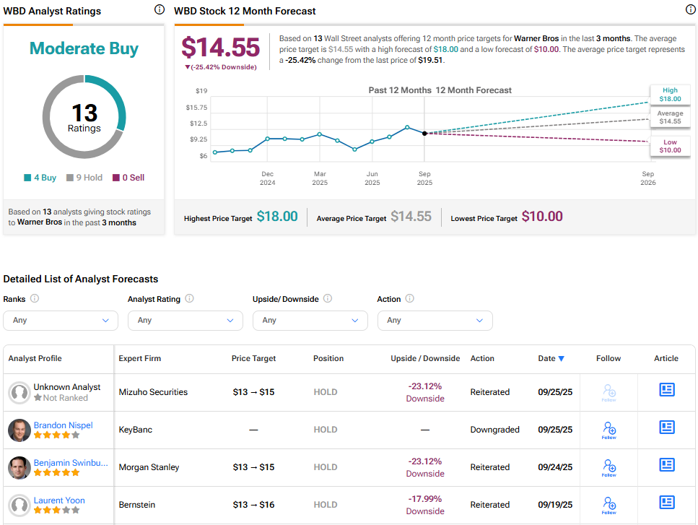Click the 09/24/25 date cell
Viewport: 698px width, 525px height.
555,467
